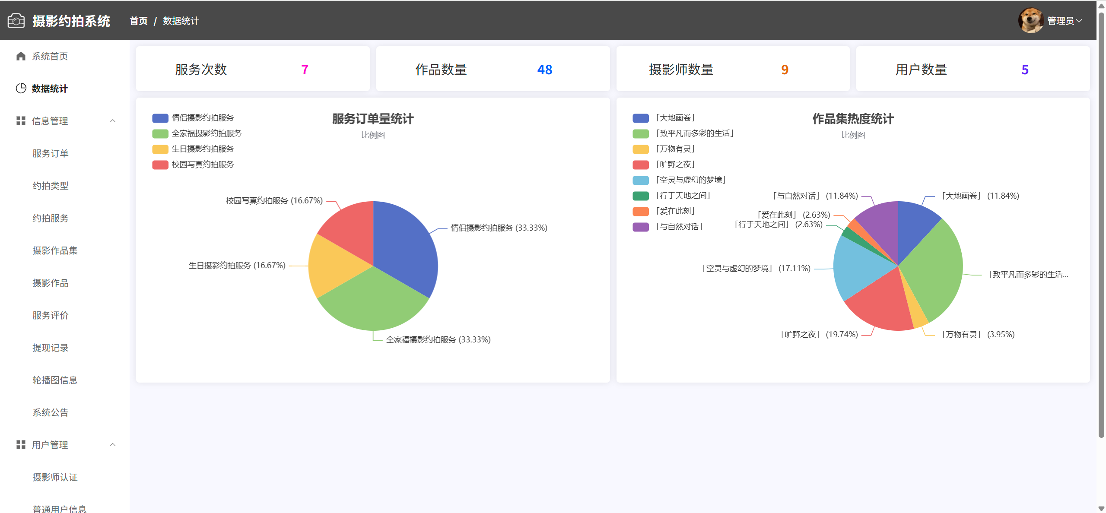
Task: Open the 管理员 dropdown arrow
Action: click(1079, 21)
